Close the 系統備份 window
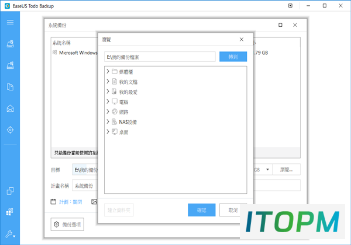Viewport: 351px width, 245px height. (295, 25)
